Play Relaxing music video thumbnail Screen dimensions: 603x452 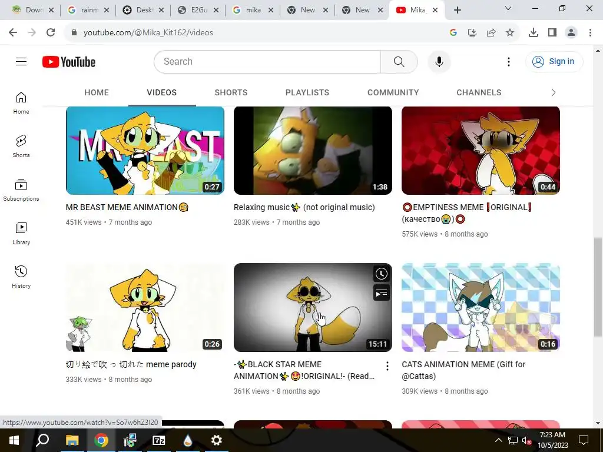point(313,151)
